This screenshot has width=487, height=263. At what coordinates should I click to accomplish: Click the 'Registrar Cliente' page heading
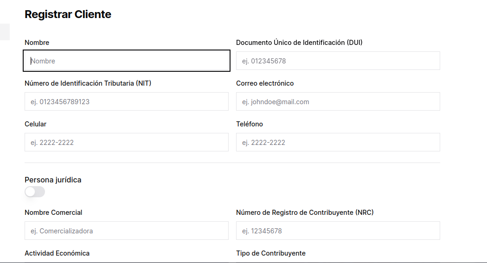coord(68,14)
